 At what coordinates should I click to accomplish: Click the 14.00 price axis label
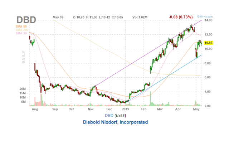208,20
